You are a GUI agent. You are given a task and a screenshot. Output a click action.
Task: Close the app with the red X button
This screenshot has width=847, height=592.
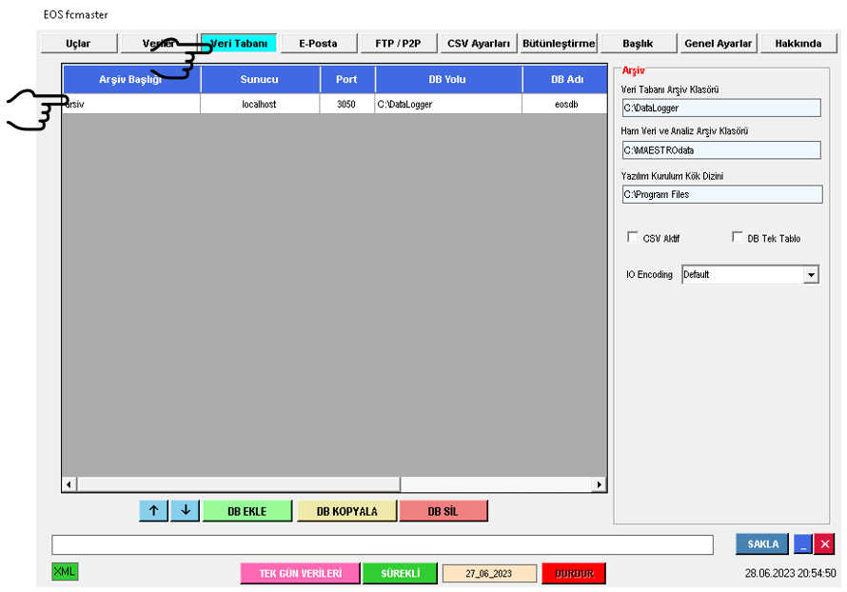coord(825,543)
